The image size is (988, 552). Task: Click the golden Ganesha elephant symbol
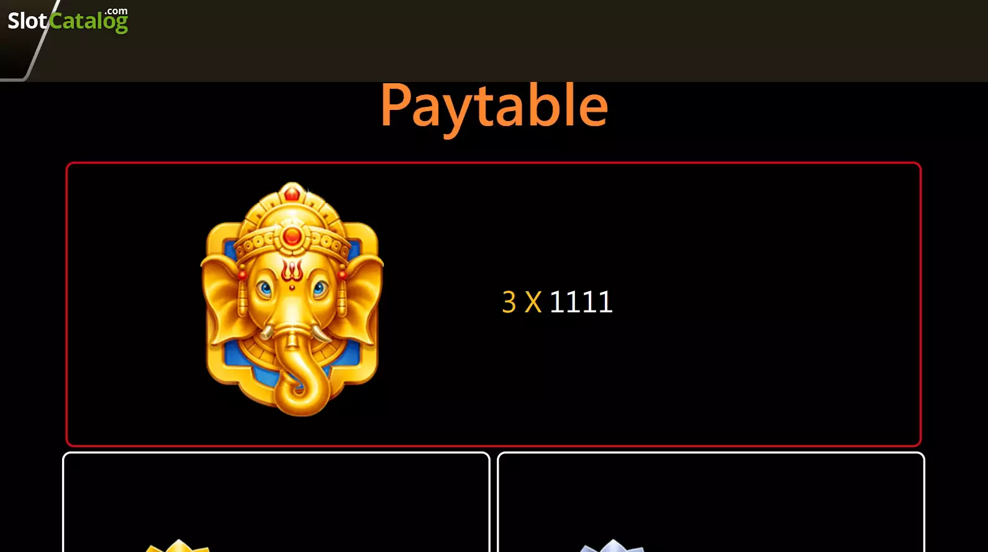pyautogui.click(x=292, y=299)
